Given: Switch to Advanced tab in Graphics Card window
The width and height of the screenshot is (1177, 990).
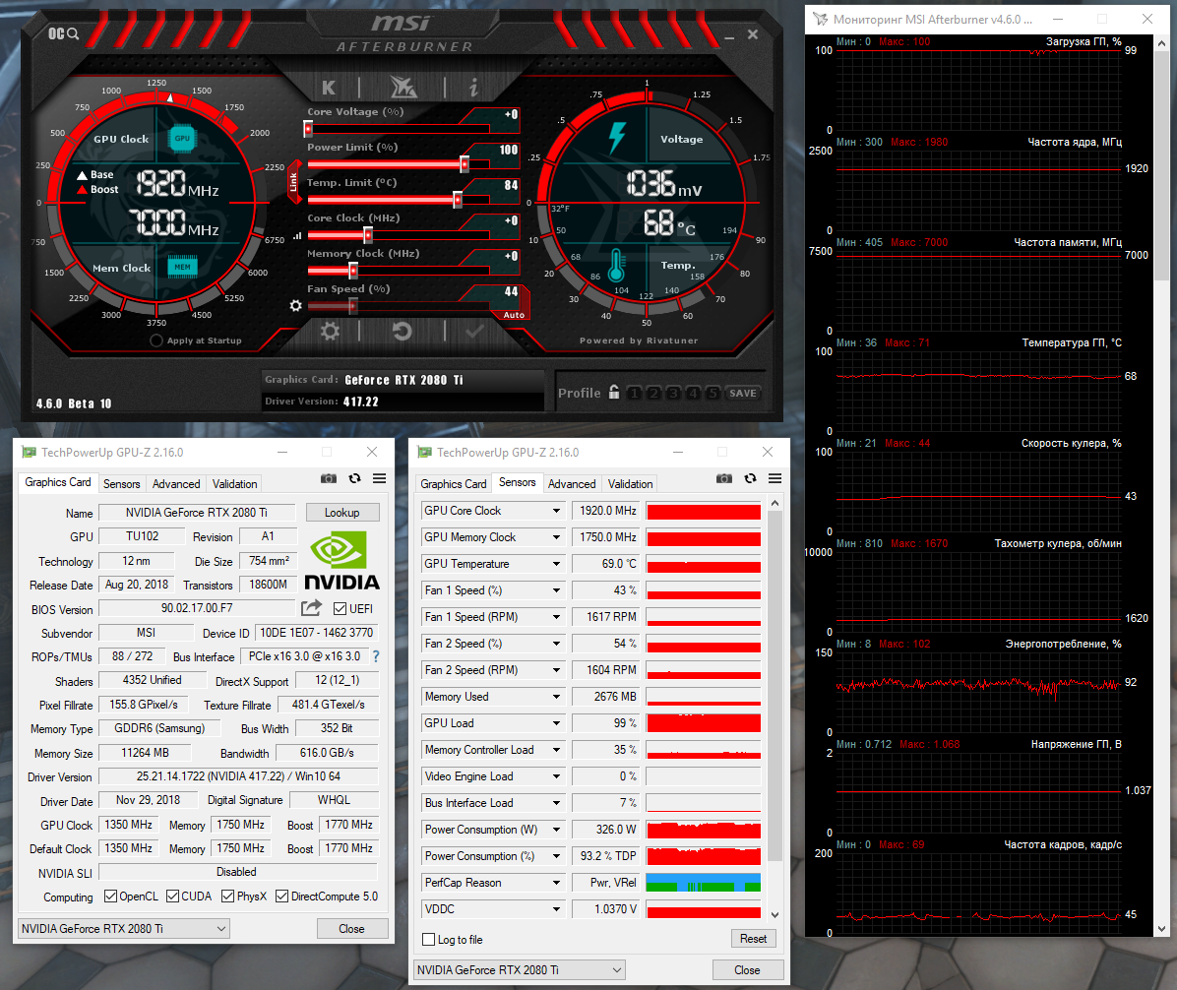Looking at the screenshot, I should [176, 483].
